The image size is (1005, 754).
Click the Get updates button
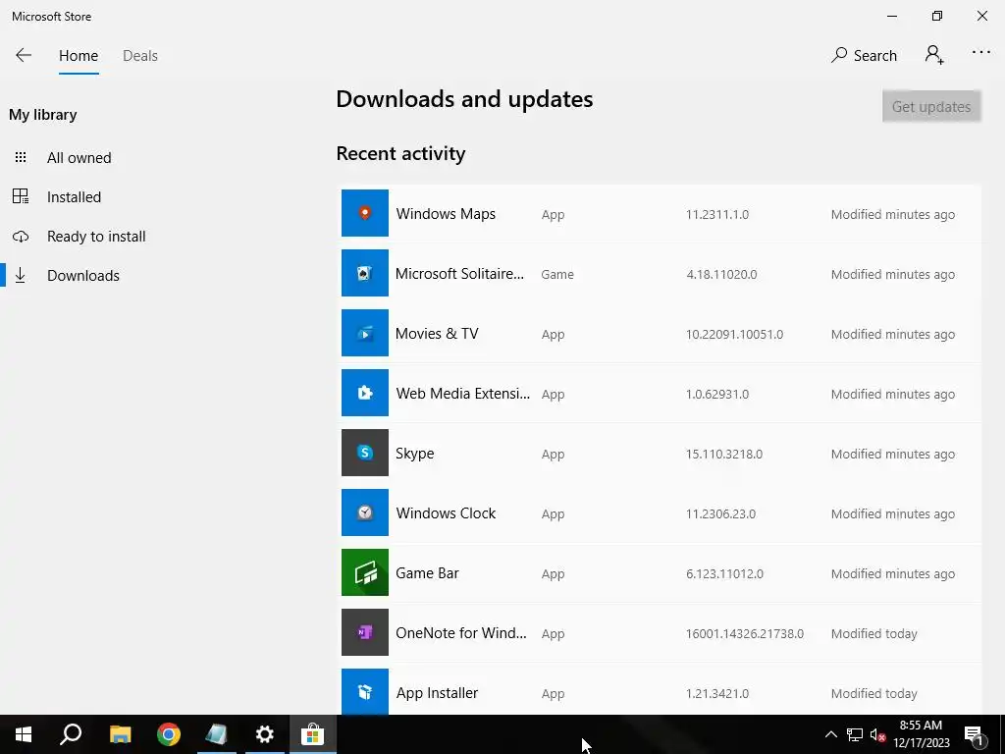coord(931,106)
